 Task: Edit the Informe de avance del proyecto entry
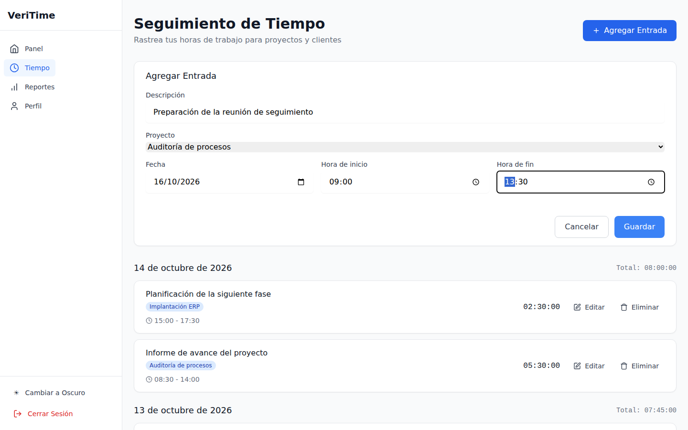point(589,366)
